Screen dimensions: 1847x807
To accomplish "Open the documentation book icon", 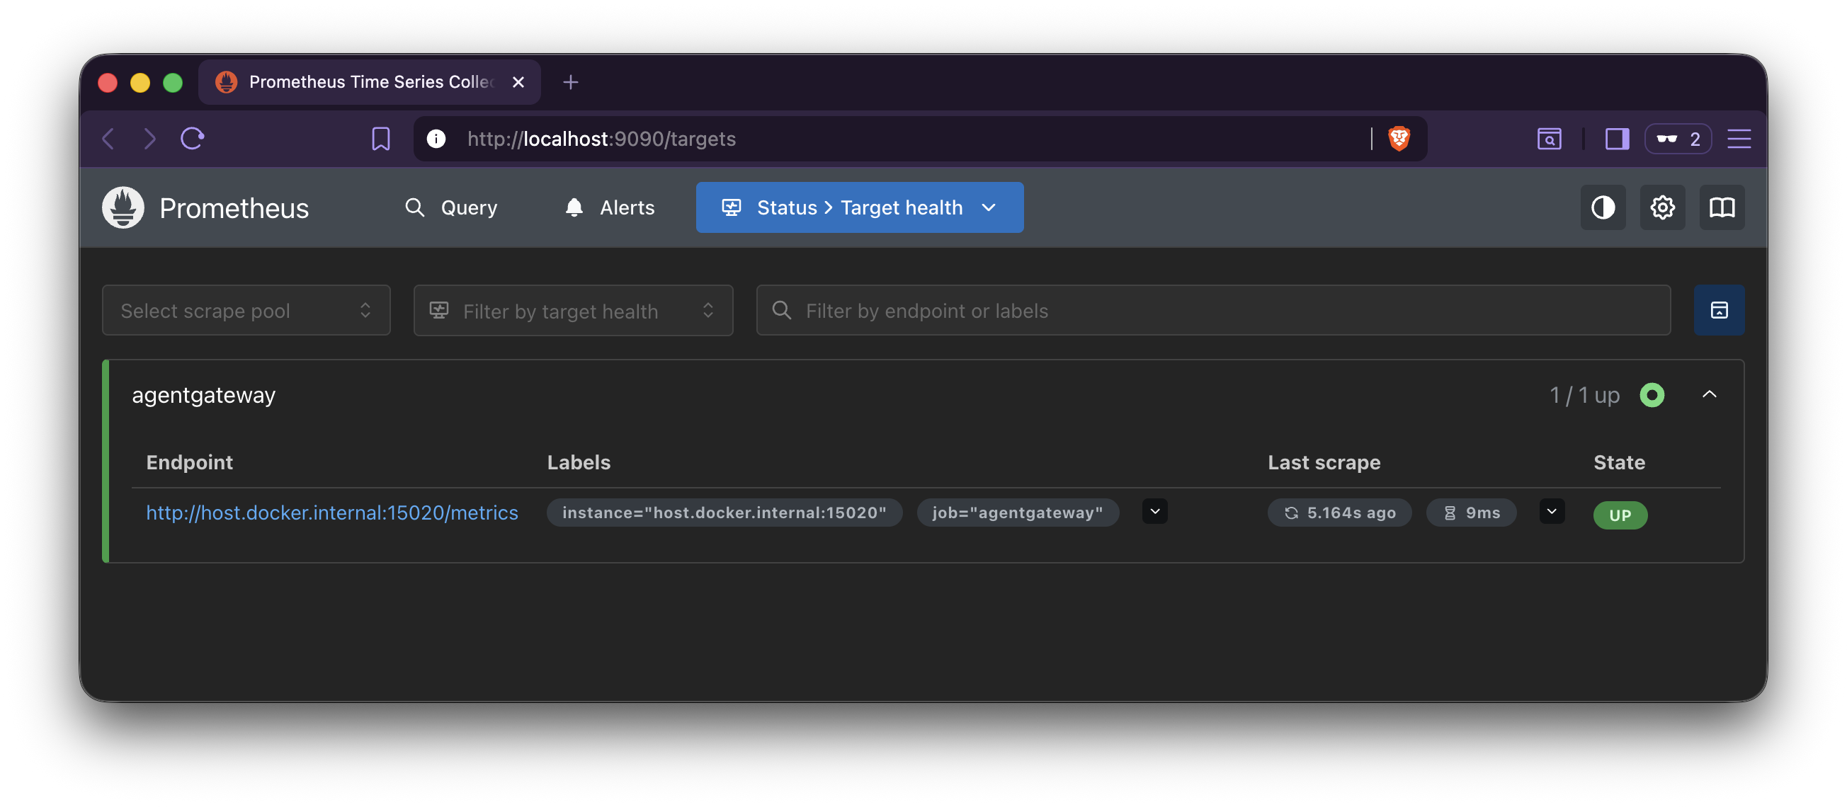I will pyautogui.click(x=1722, y=208).
